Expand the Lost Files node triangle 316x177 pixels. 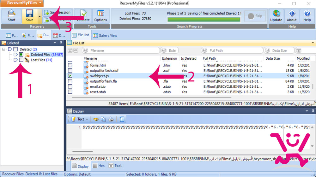(x=15, y=60)
